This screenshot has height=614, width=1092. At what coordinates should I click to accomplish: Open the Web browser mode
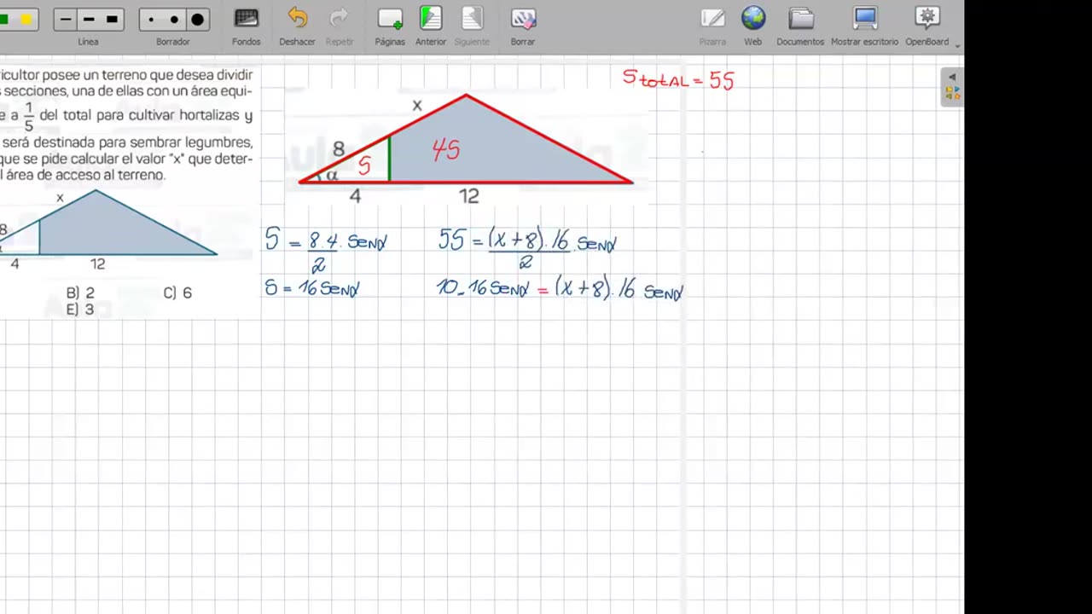coord(752,26)
